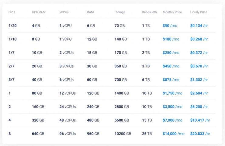Select the $7,000 /mo monthly price
225x146 pixels.
click(172, 120)
